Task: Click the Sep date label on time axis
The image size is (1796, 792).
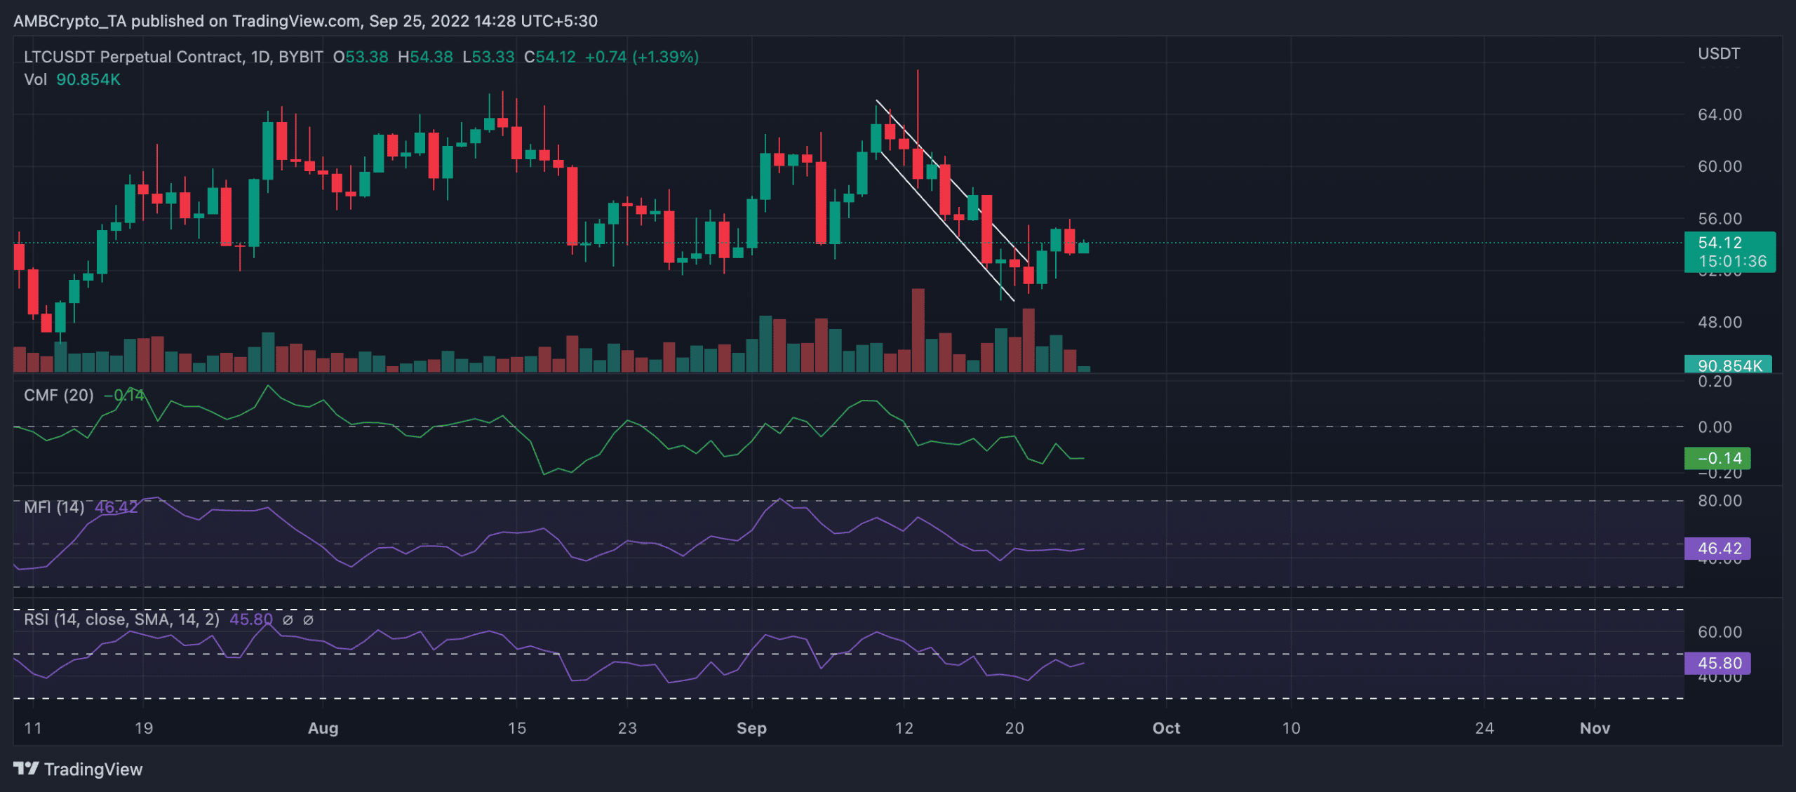Action: [751, 728]
